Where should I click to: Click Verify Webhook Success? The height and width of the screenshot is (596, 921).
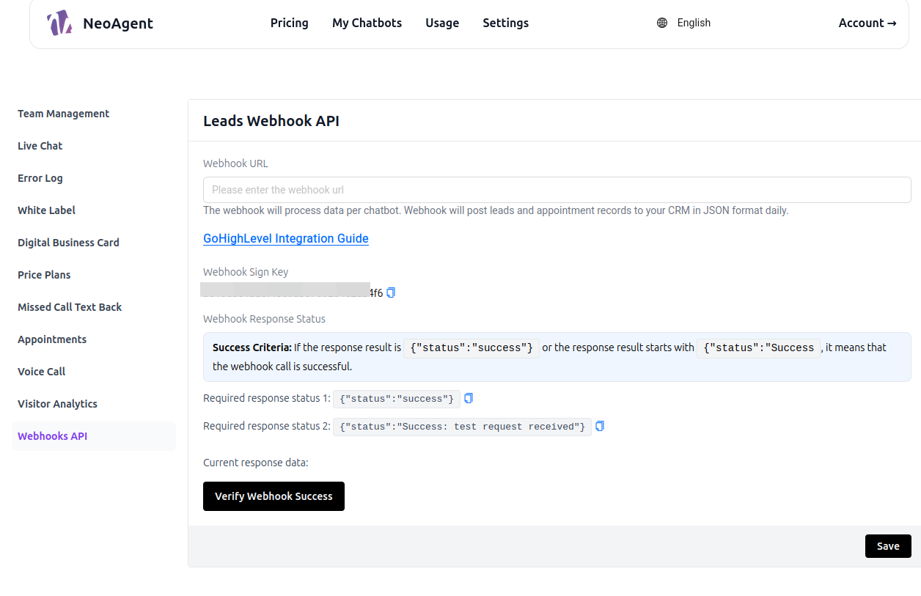coord(274,496)
